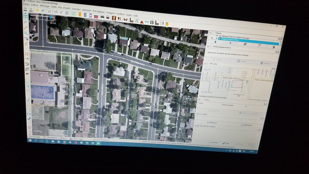This screenshot has height=174, width=309.
Task: Click the Résoudre button
Action: coord(212,122)
